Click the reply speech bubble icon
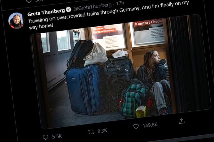 click(x=45, y=137)
